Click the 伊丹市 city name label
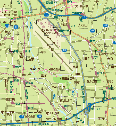 9,38
